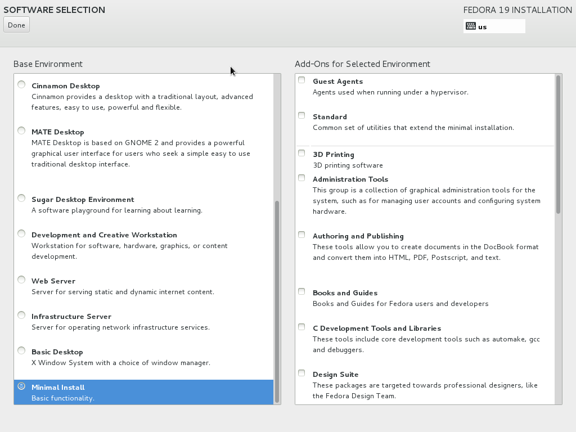The width and height of the screenshot is (576, 432).
Task: Enable the 3D Printing software add-on
Action: coord(301,152)
